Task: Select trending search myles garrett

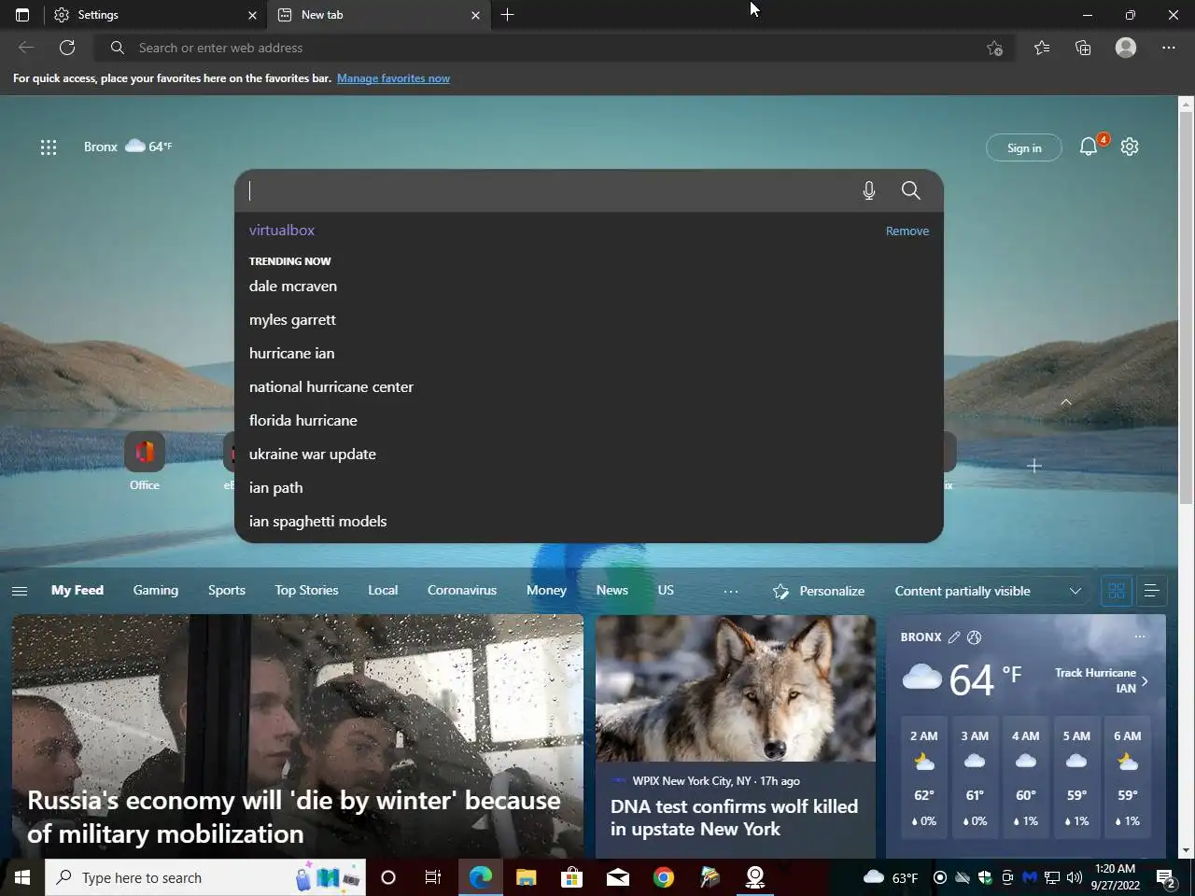Action: [292, 319]
